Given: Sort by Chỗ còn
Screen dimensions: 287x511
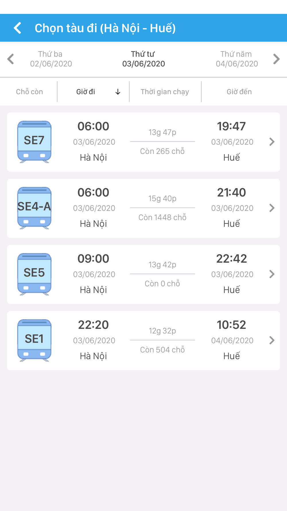Looking at the screenshot, I should (x=29, y=92).
